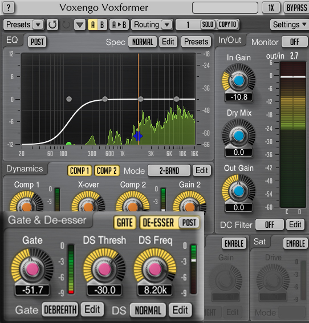This screenshot has height=323, width=309.
Task: Toggle the COMP 1 enable button
Action: 79,170
